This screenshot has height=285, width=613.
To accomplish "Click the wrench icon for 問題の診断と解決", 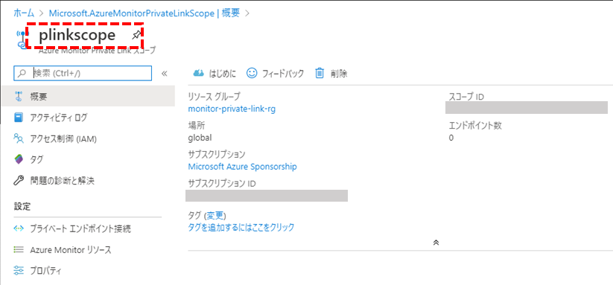I will (19, 180).
